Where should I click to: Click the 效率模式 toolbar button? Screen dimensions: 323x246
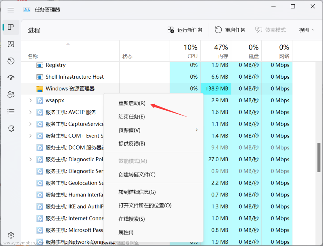pyautogui.click(x=270, y=30)
